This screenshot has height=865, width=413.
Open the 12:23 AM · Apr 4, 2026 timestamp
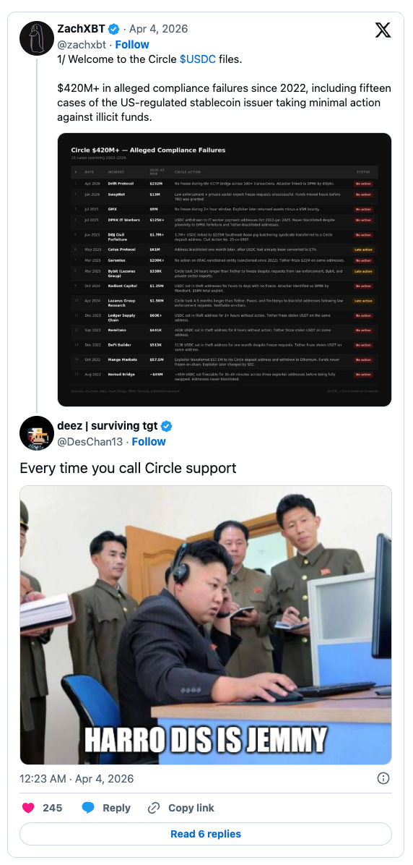coord(77,779)
